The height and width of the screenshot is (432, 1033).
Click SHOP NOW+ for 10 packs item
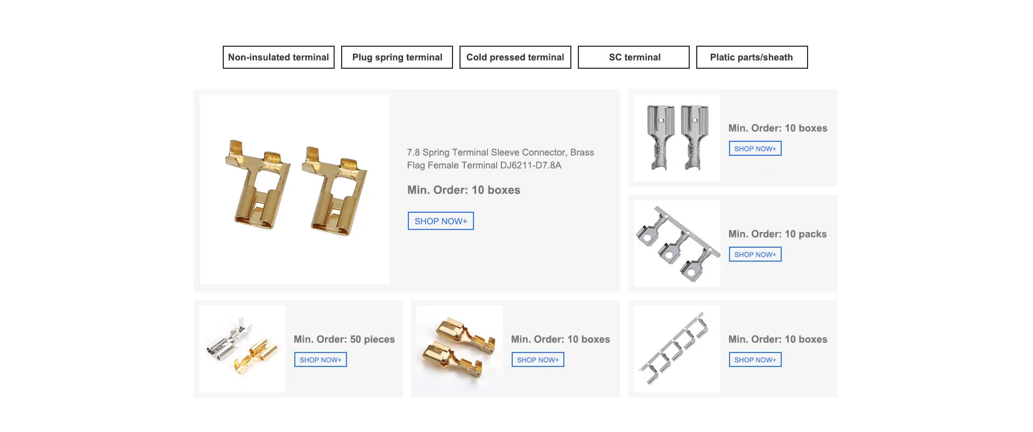point(755,254)
